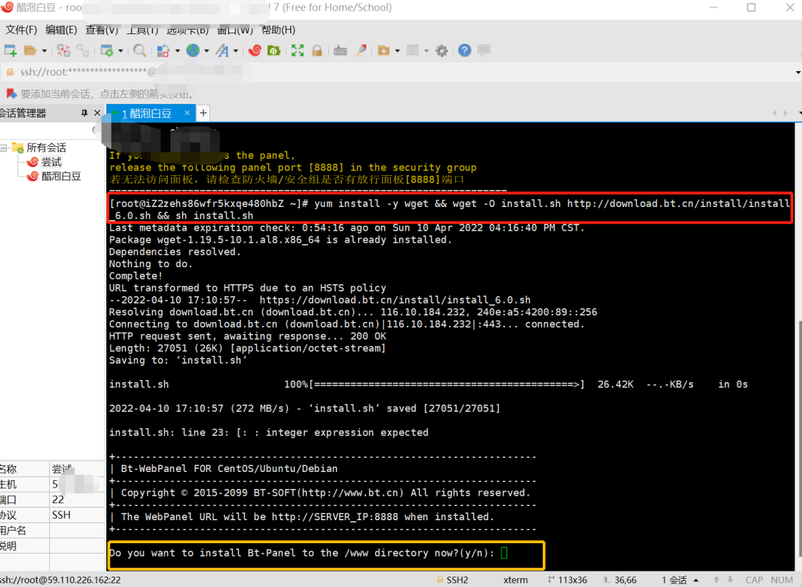Viewport: 802px width, 587px height.
Task: Click the terminal cursor after the (y/n) prompt
Action: [503, 553]
